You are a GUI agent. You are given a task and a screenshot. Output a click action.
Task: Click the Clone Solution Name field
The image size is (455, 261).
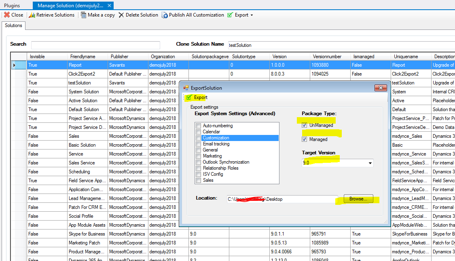(341, 45)
